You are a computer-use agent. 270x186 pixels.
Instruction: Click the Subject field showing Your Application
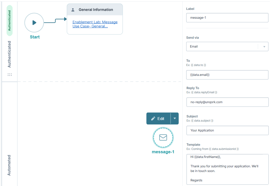point(227,130)
